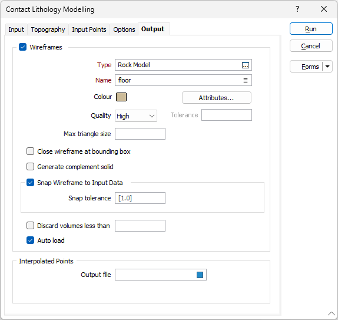Enable Discard volumes less than checkbox

click(30, 226)
